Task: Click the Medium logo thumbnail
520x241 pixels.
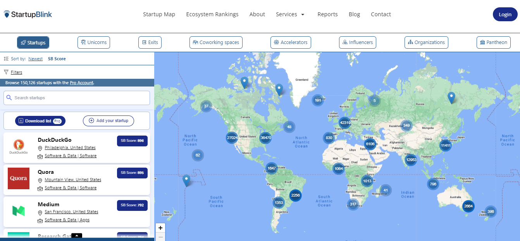Action: 19,210
